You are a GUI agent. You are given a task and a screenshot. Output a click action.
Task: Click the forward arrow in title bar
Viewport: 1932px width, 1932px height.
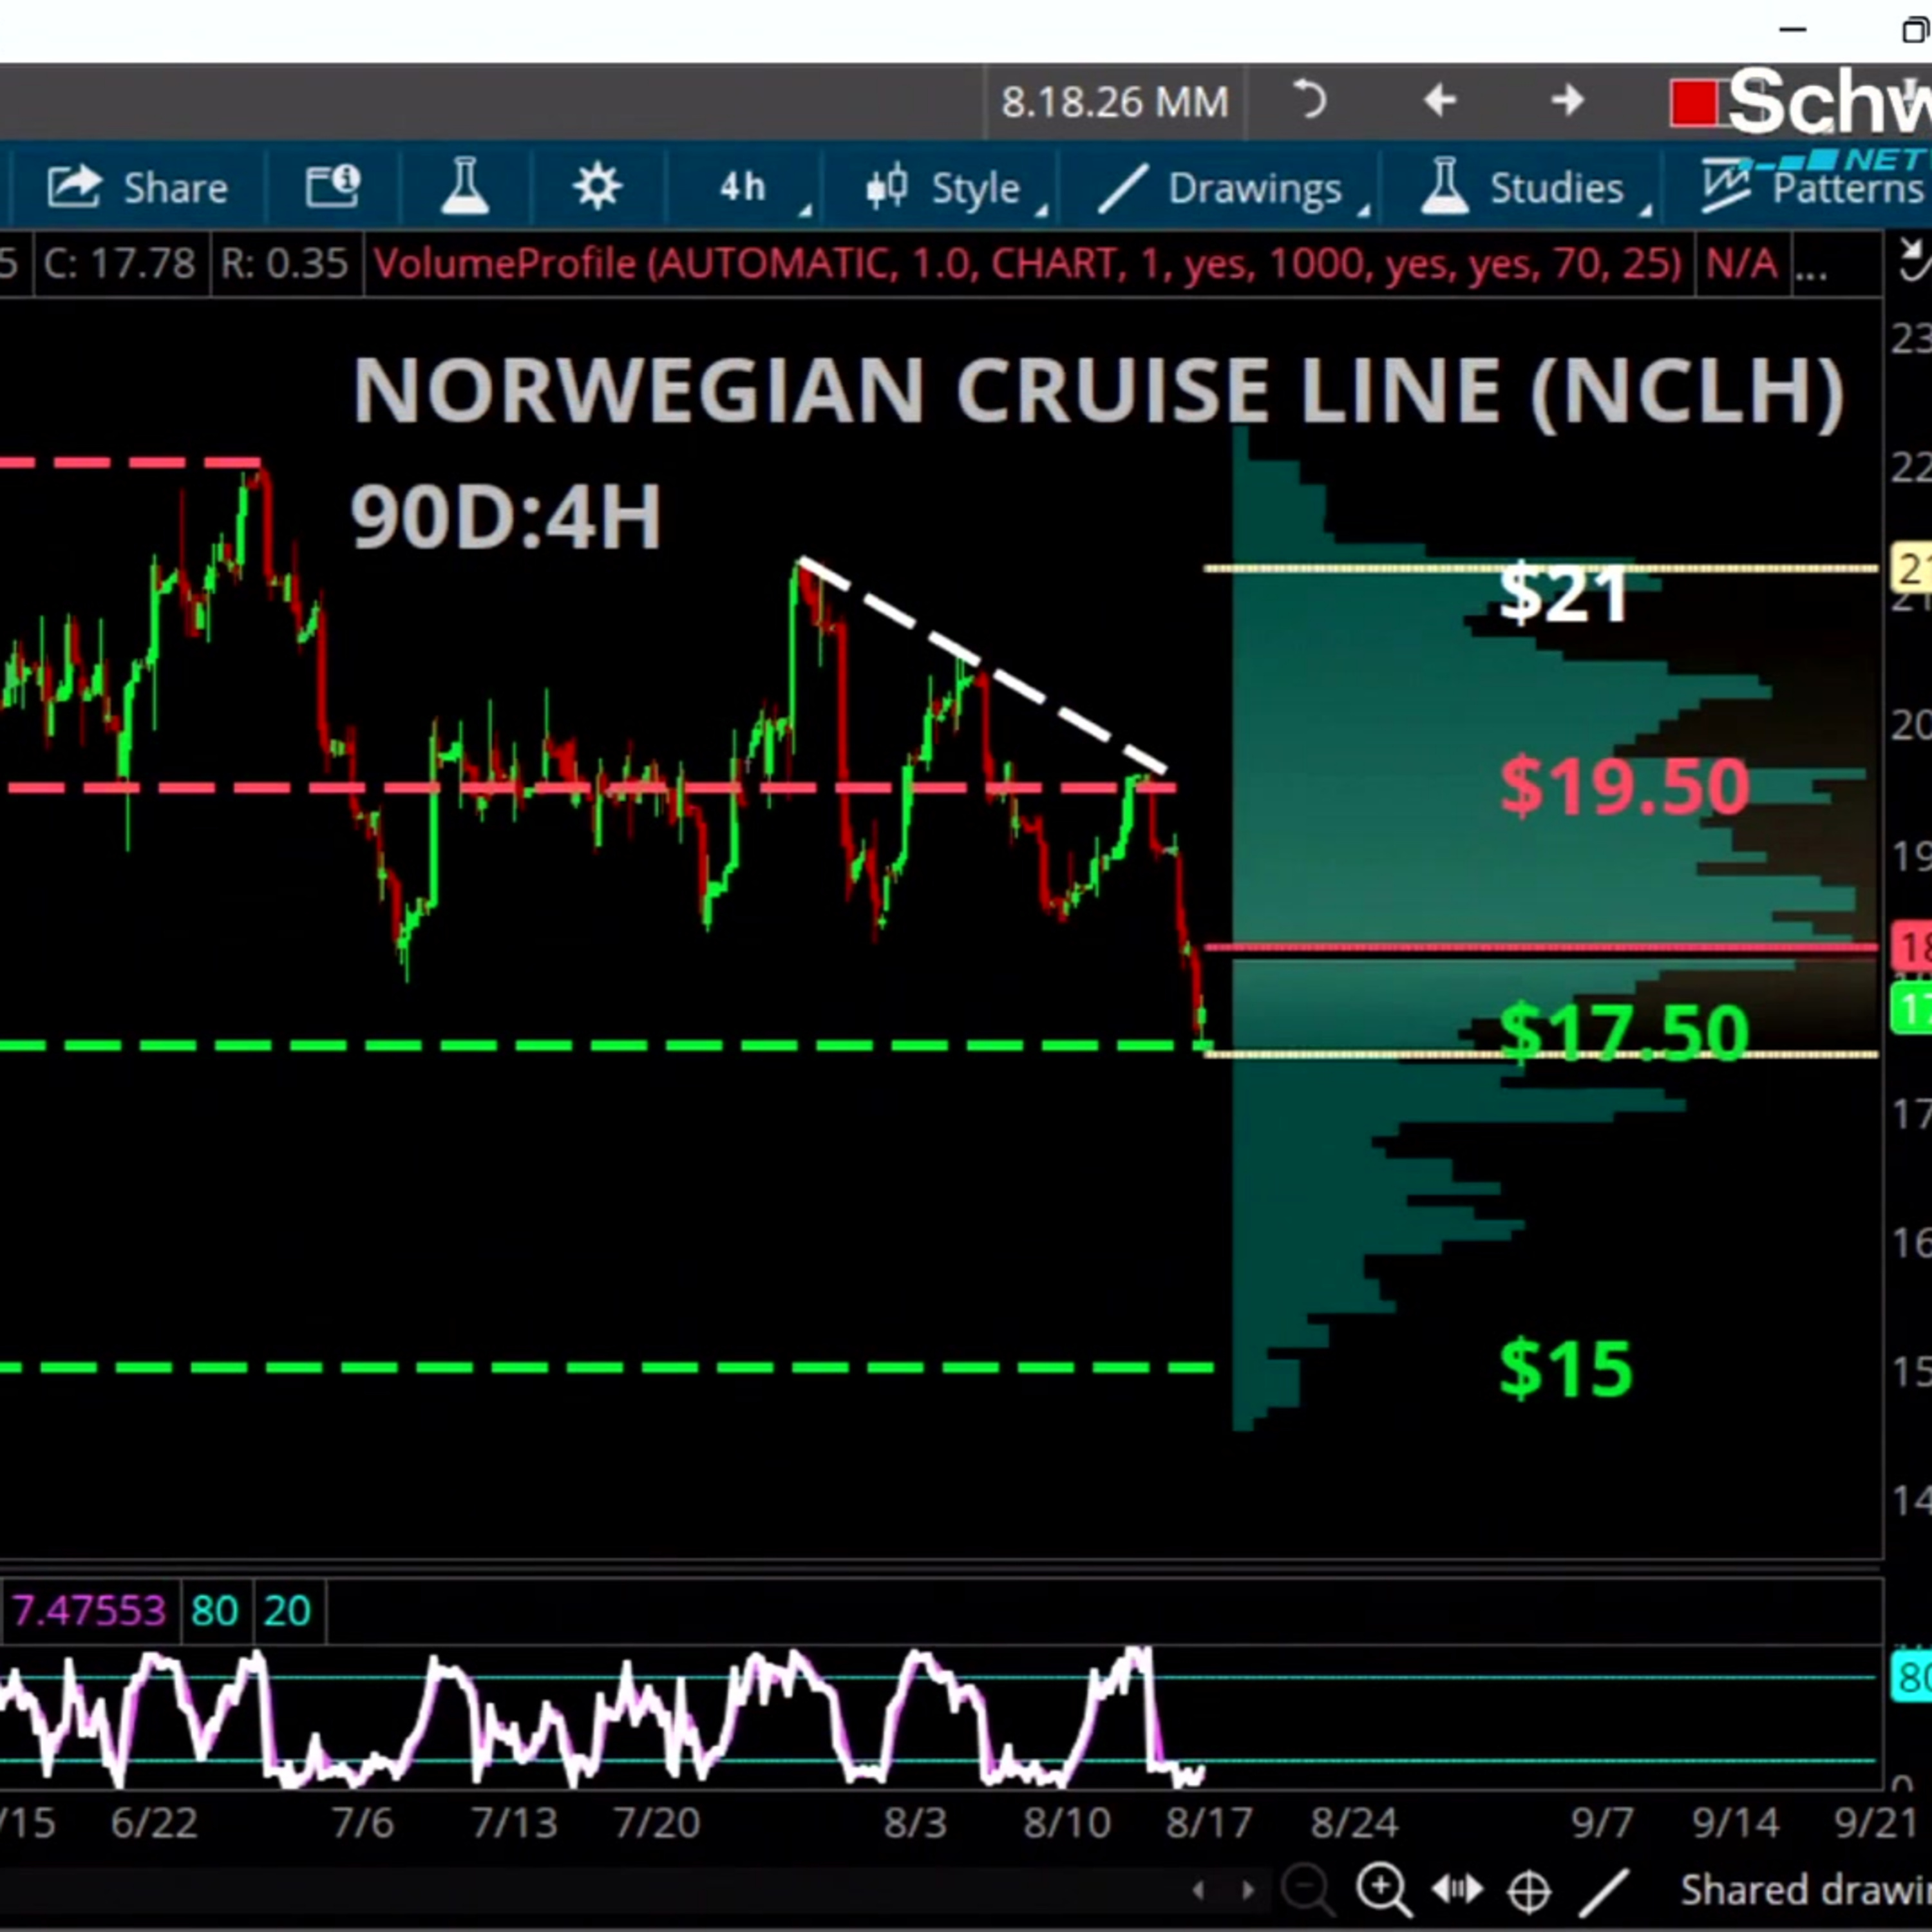(1567, 100)
